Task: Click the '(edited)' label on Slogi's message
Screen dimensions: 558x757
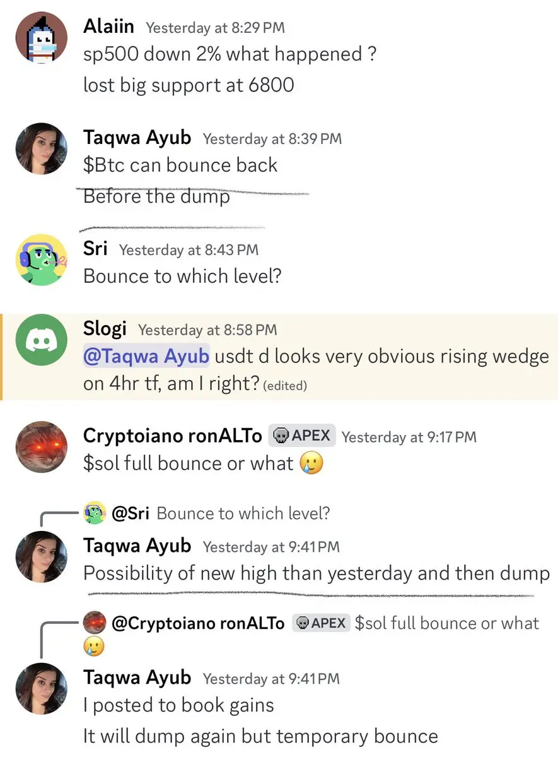Action: (285, 386)
